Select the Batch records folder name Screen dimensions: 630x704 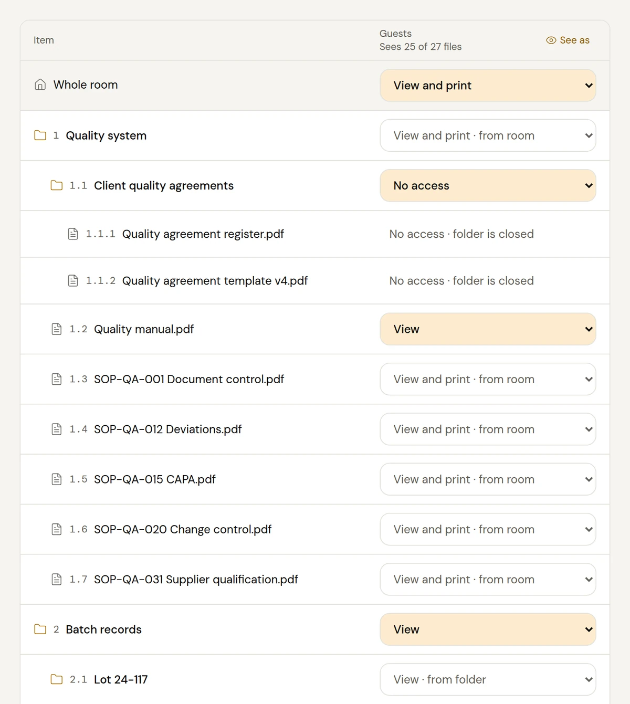click(103, 629)
